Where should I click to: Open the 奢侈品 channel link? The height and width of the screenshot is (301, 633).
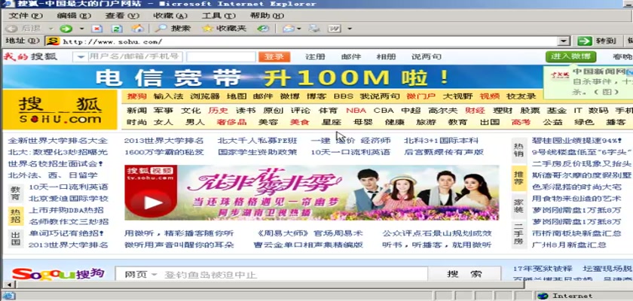coord(232,122)
